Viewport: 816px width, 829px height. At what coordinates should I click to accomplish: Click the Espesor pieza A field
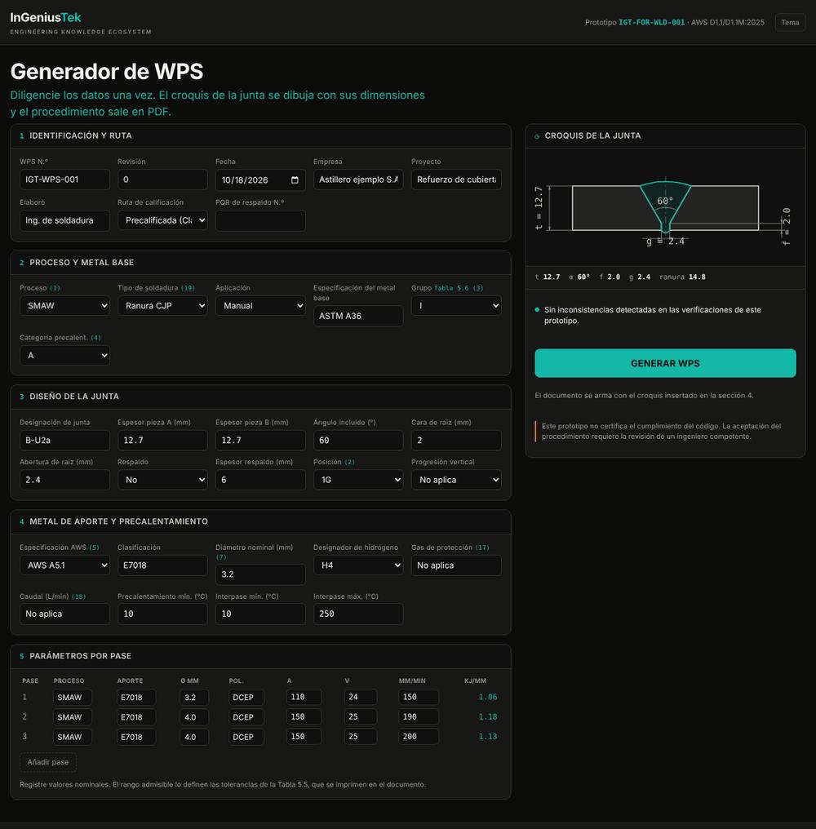pyautogui.click(x=162, y=440)
